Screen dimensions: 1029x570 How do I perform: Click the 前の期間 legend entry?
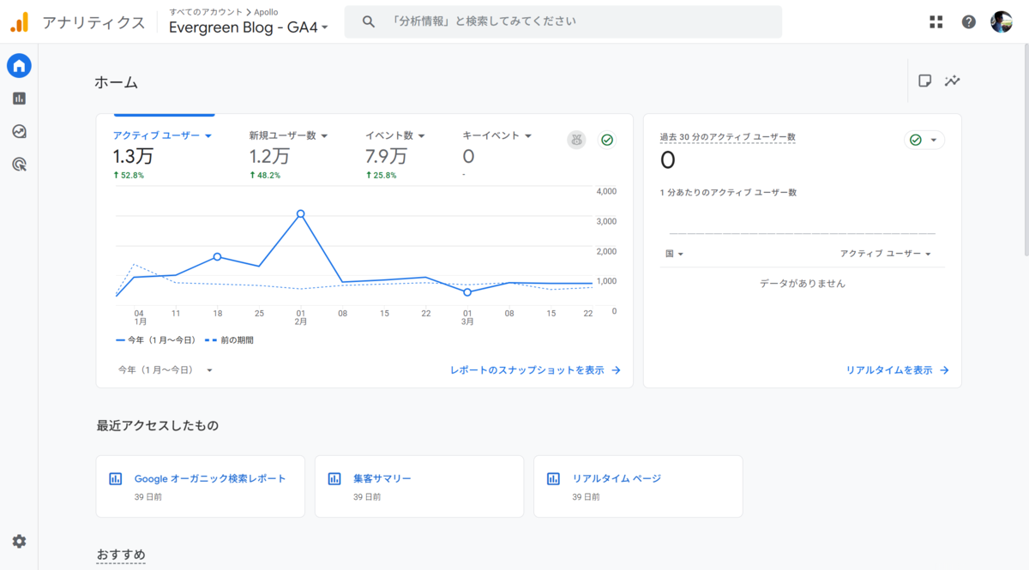pyautogui.click(x=229, y=340)
